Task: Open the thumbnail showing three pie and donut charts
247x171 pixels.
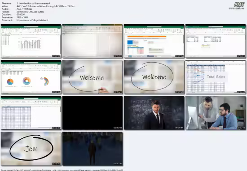Action: click(31, 77)
